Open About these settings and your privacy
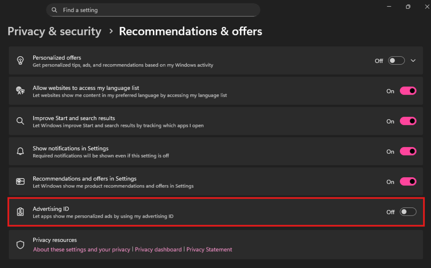 (81, 249)
